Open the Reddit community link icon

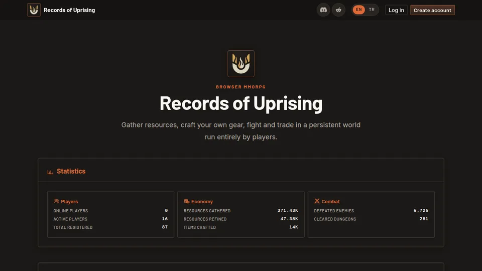point(338,10)
